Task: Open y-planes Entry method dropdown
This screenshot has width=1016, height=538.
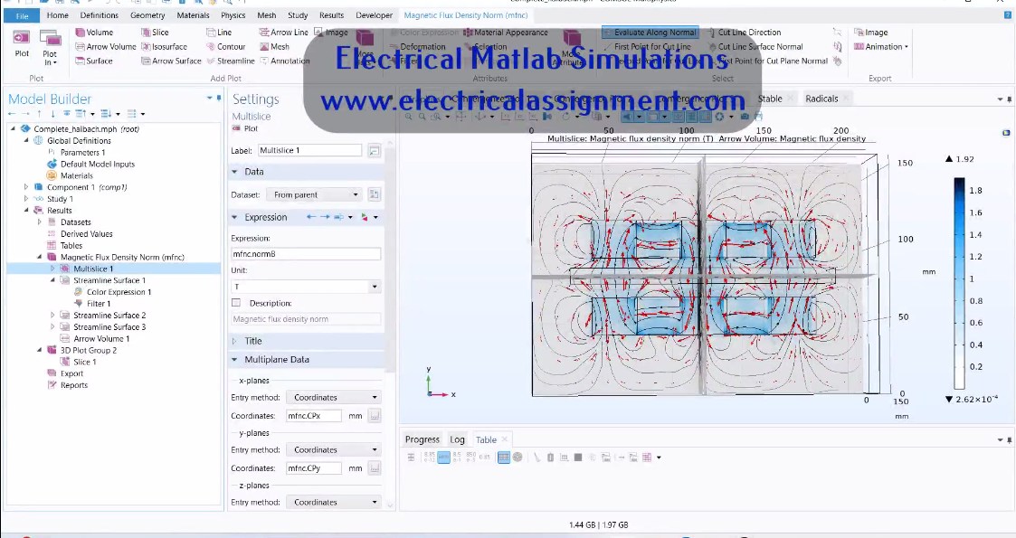Action: point(333,450)
